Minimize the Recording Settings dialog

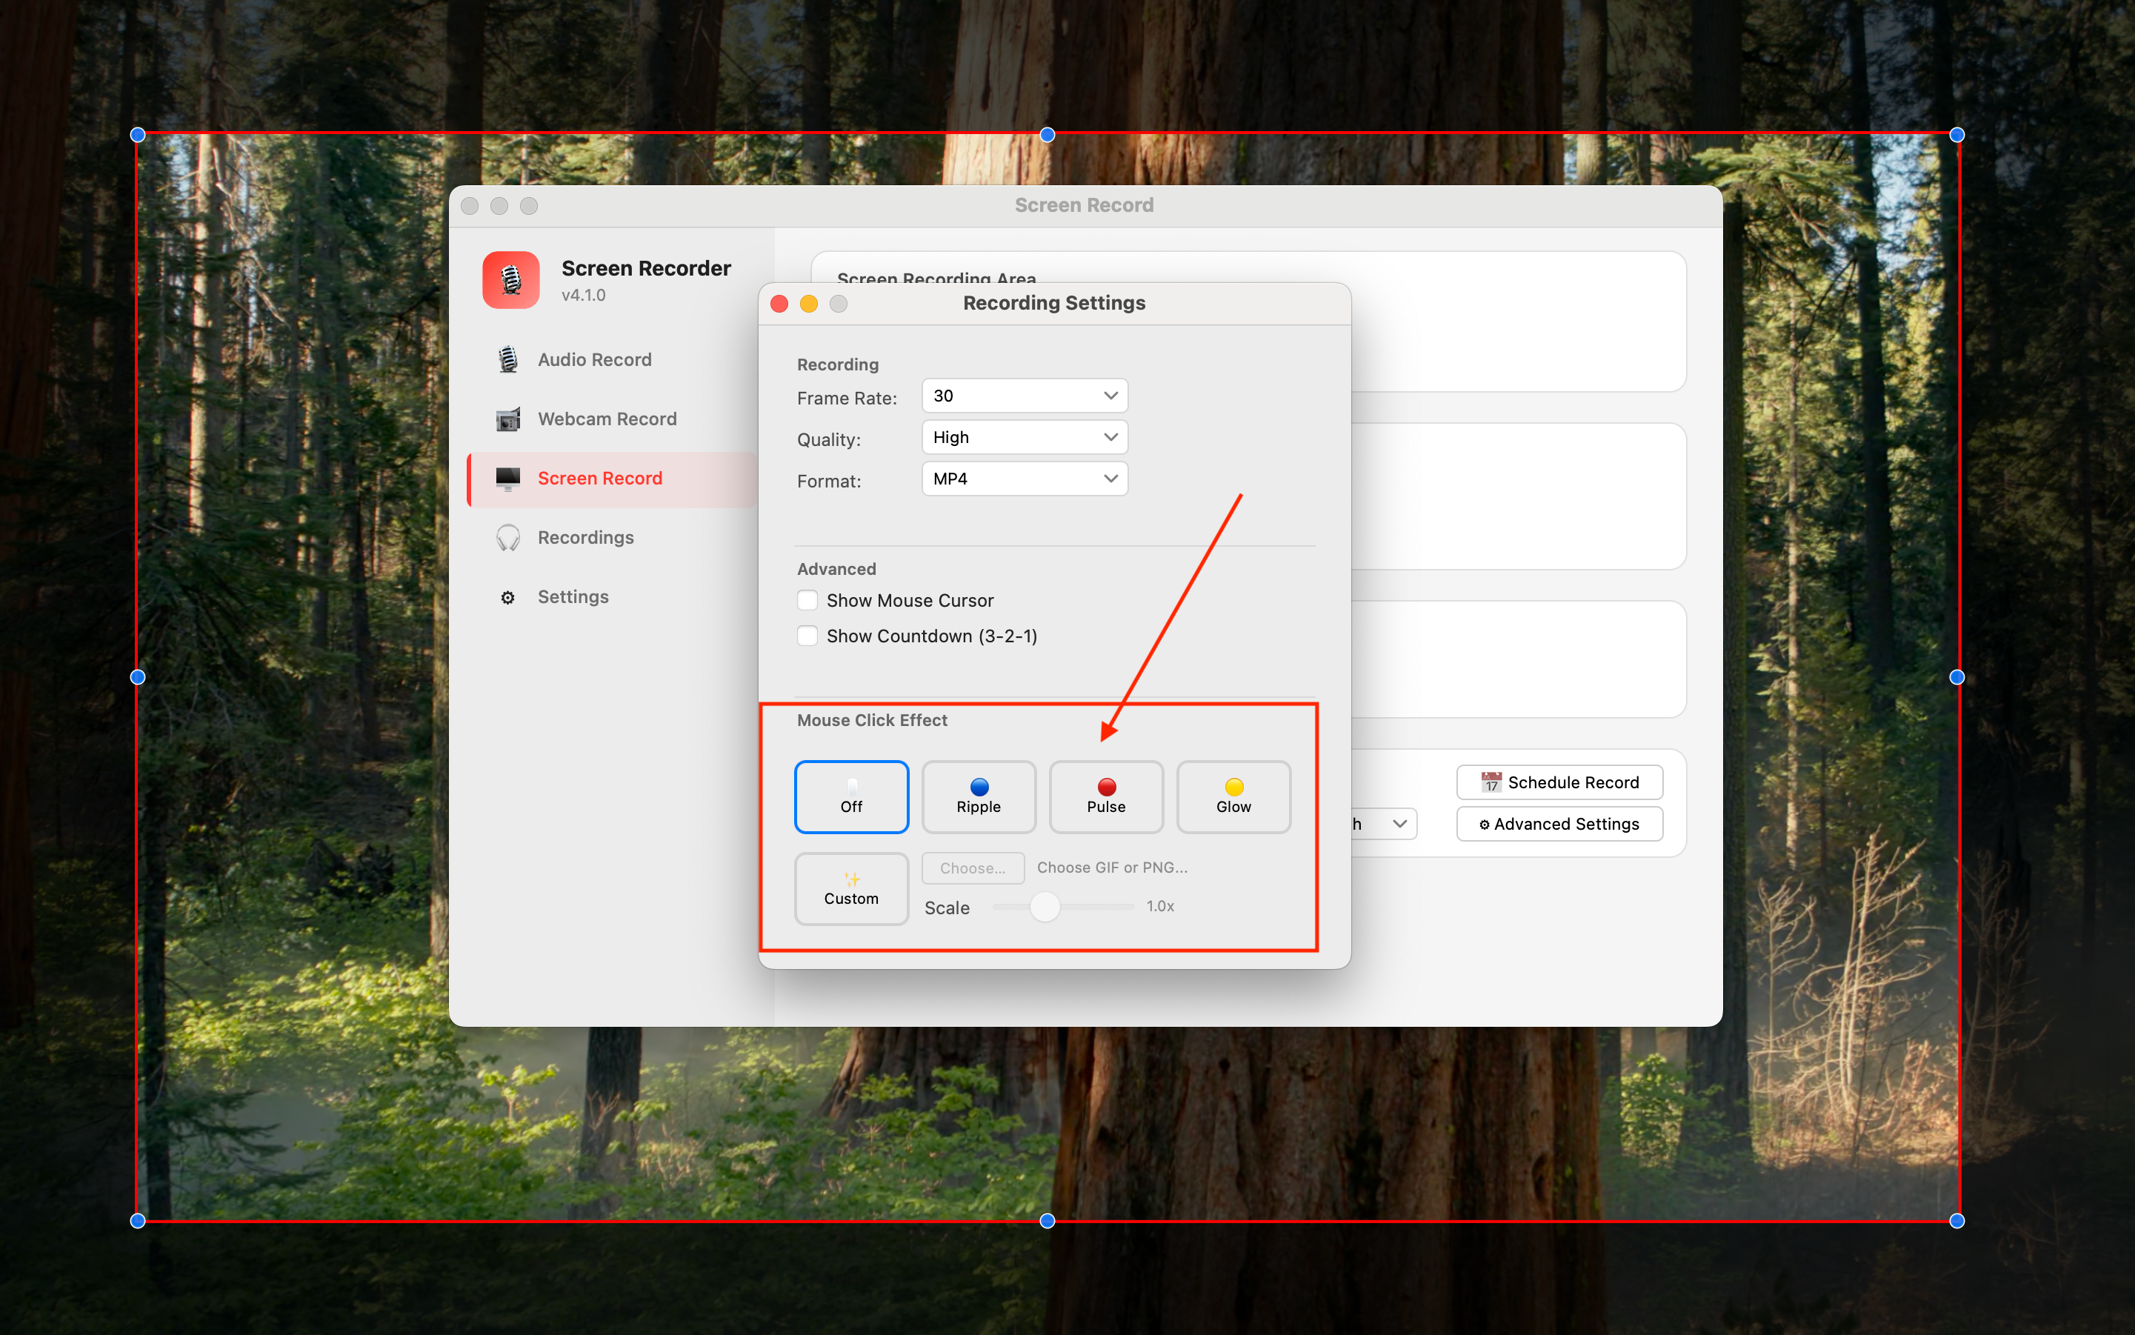tap(809, 304)
